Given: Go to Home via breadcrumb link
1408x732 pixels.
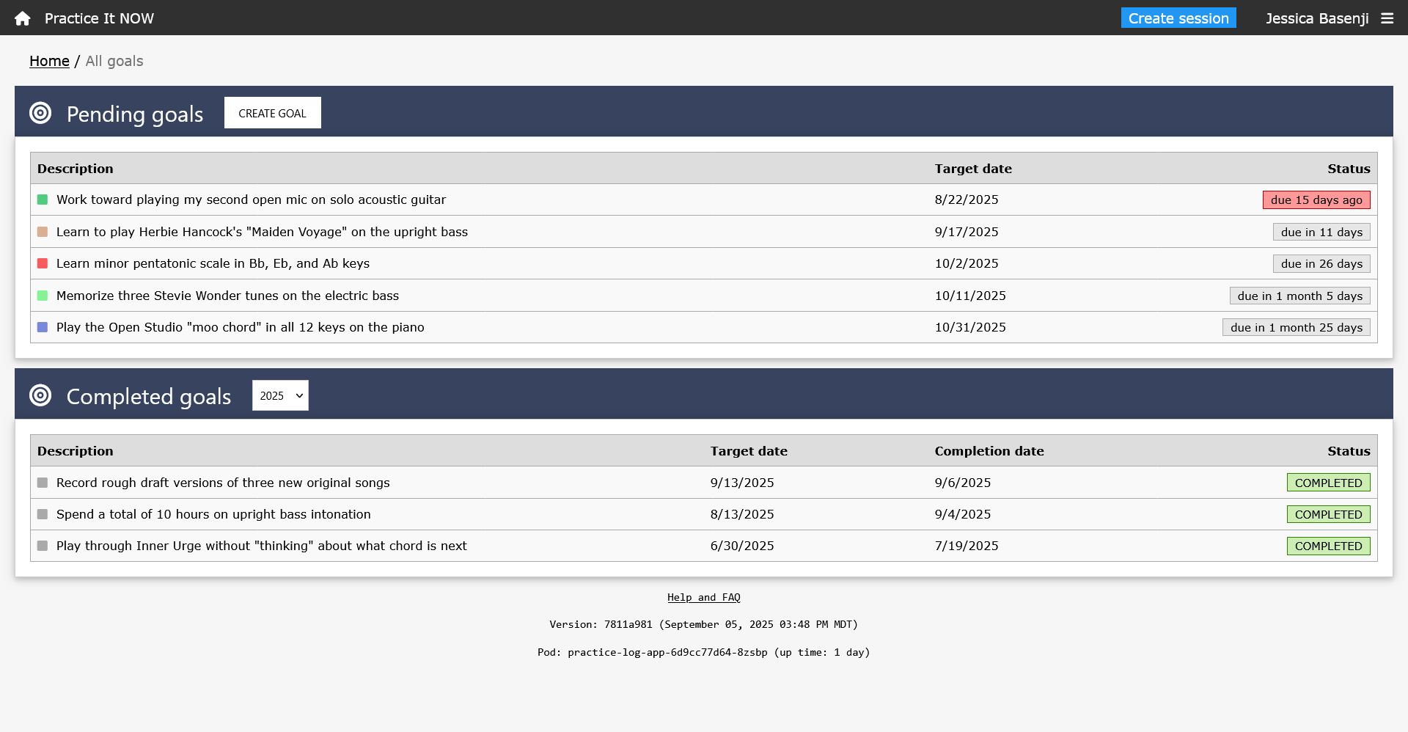Looking at the screenshot, I should click(49, 61).
